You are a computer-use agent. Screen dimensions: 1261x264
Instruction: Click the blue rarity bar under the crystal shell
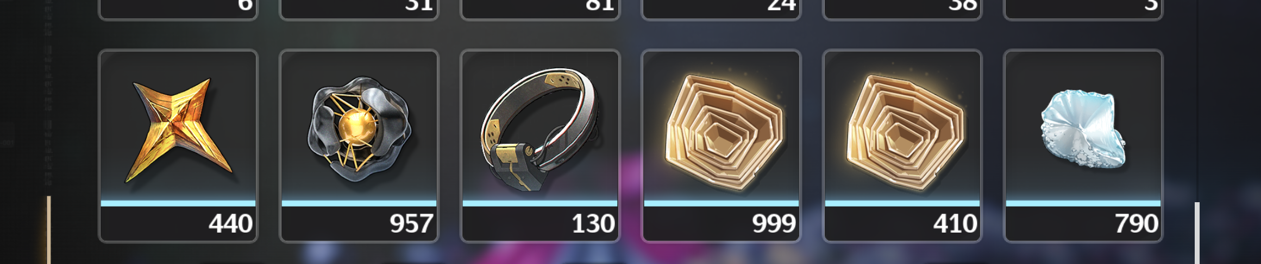click(1083, 203)
